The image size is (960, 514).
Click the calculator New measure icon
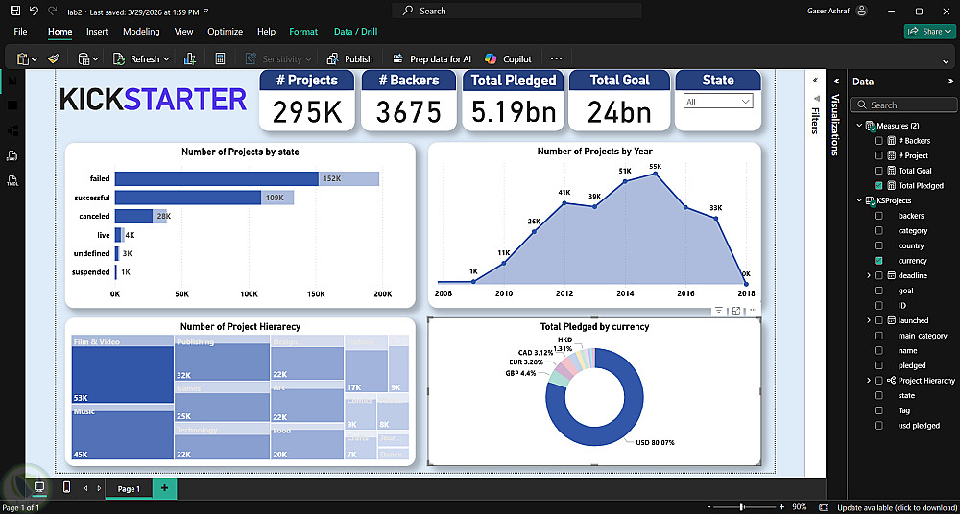(x=221, y=58)
